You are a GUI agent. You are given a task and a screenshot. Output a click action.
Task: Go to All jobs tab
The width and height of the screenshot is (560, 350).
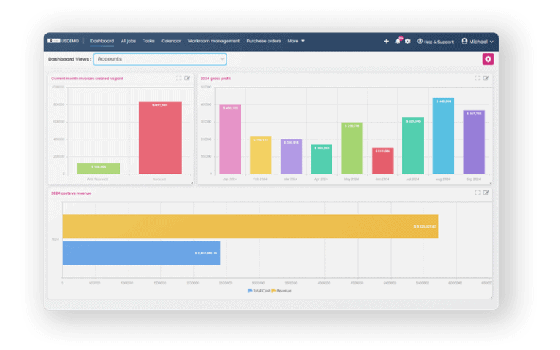[x=128, y=42]
